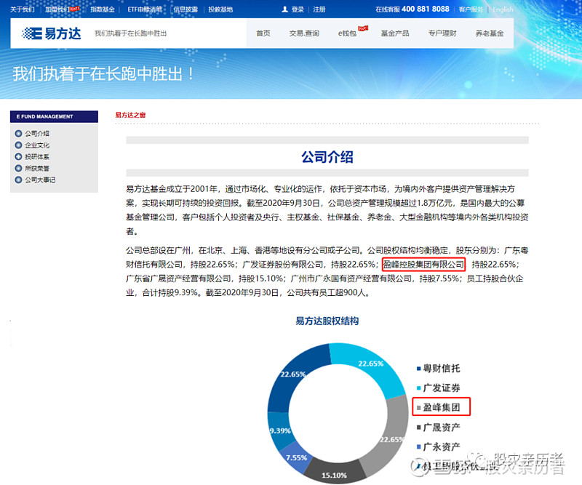Click the 粤财信托 legend color square
582x485 pixels.
coord(418,369)
